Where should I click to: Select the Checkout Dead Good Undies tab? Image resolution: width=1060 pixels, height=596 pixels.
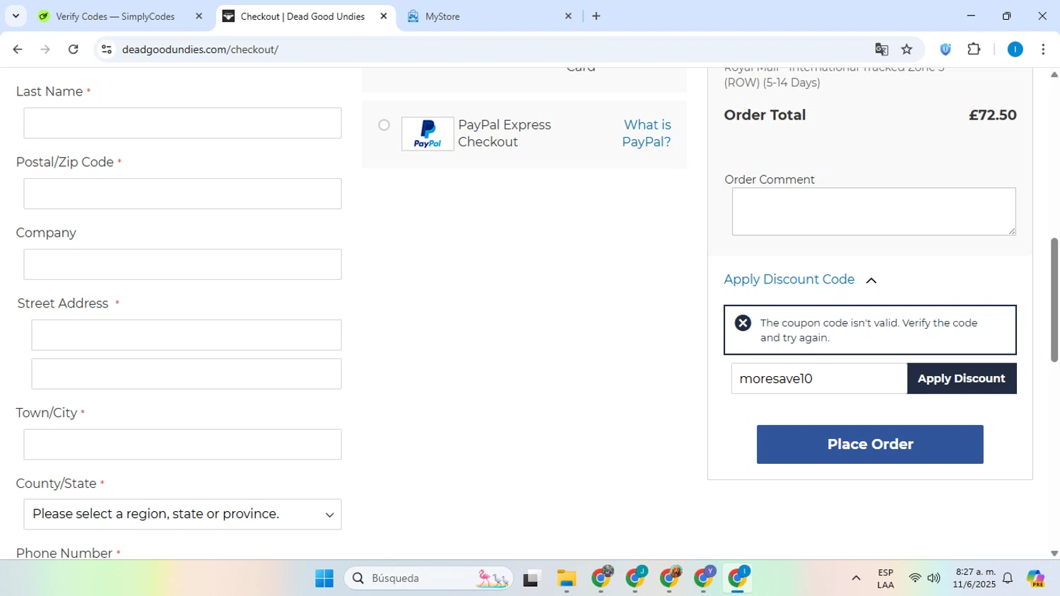tap(302, 16)
